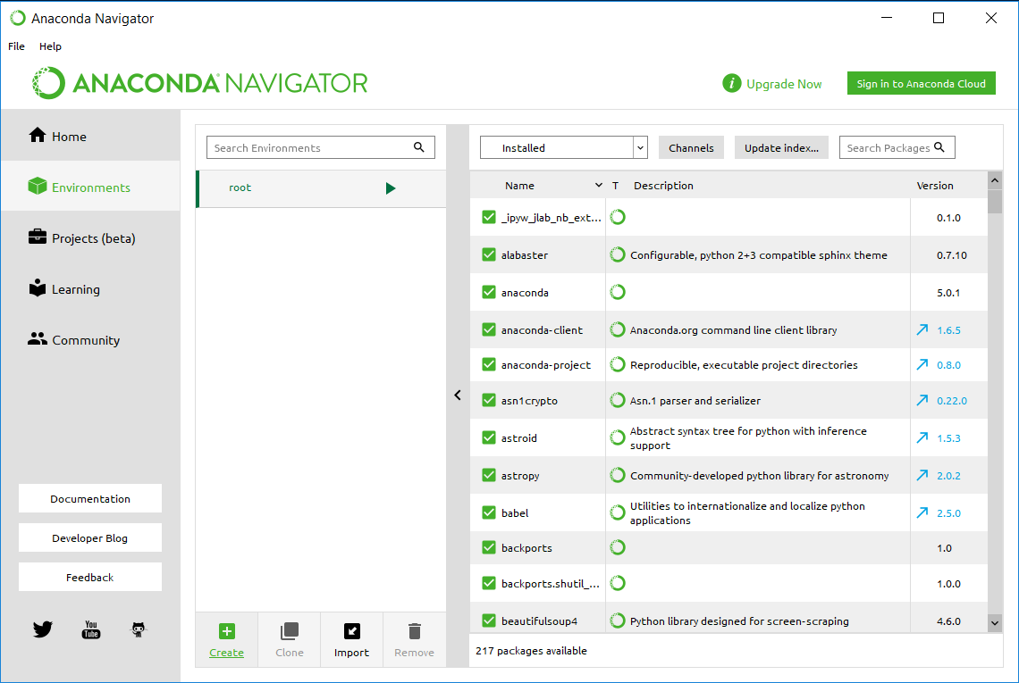The image size is (1019, 683).
Task: Click the green Upgrade Now info icon
Action: pyautogui.click(x=732, y=84)
